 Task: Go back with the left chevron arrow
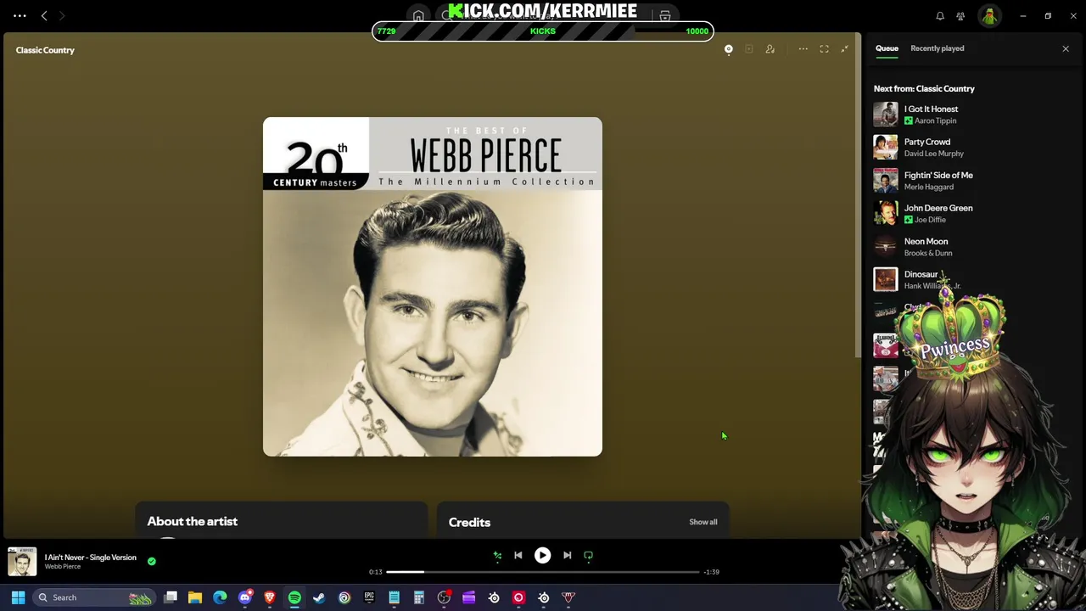coord(44,15)
